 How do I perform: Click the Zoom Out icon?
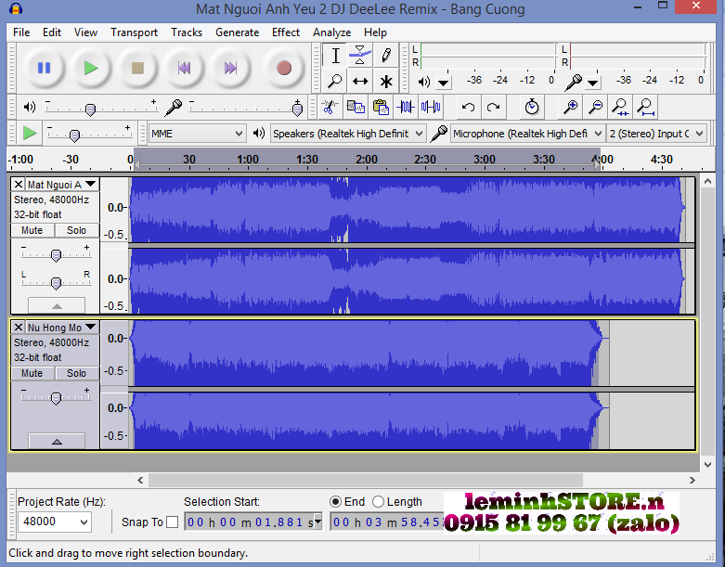[x=596, y=108]
